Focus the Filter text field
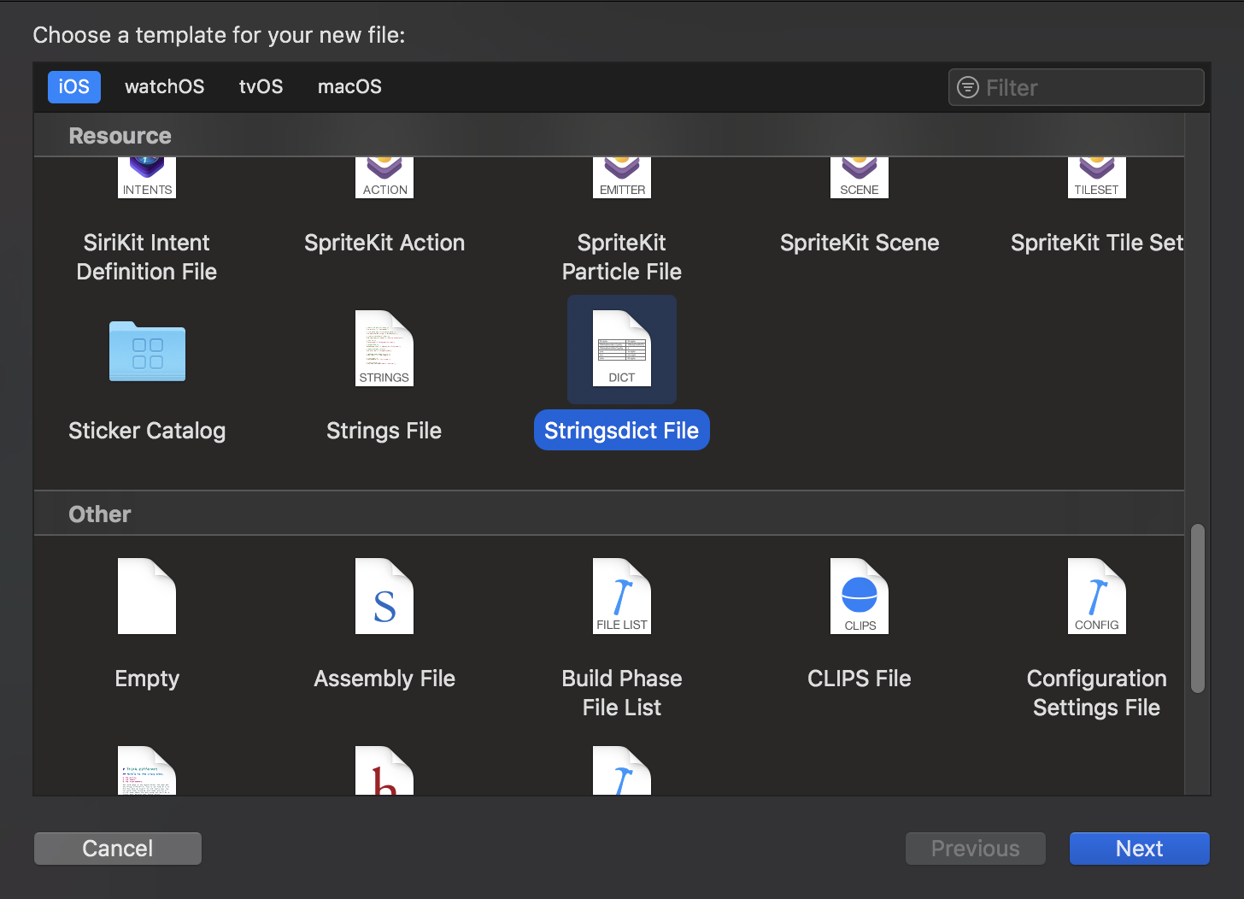This screenshot has height=899, width=1244. [1077, 87]
